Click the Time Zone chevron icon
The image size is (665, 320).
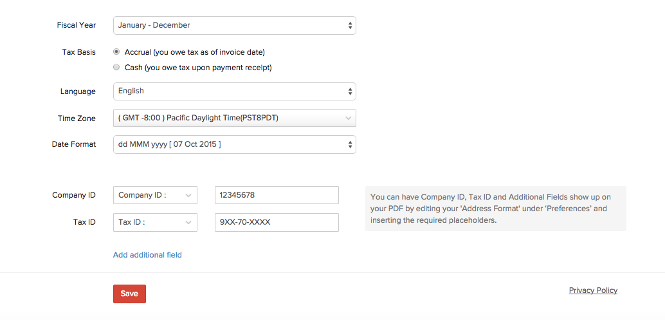(348, 118)
